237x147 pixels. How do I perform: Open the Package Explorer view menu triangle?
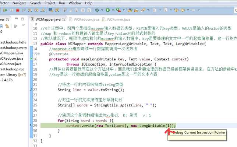pyautogui.click(x=23, y=25)
